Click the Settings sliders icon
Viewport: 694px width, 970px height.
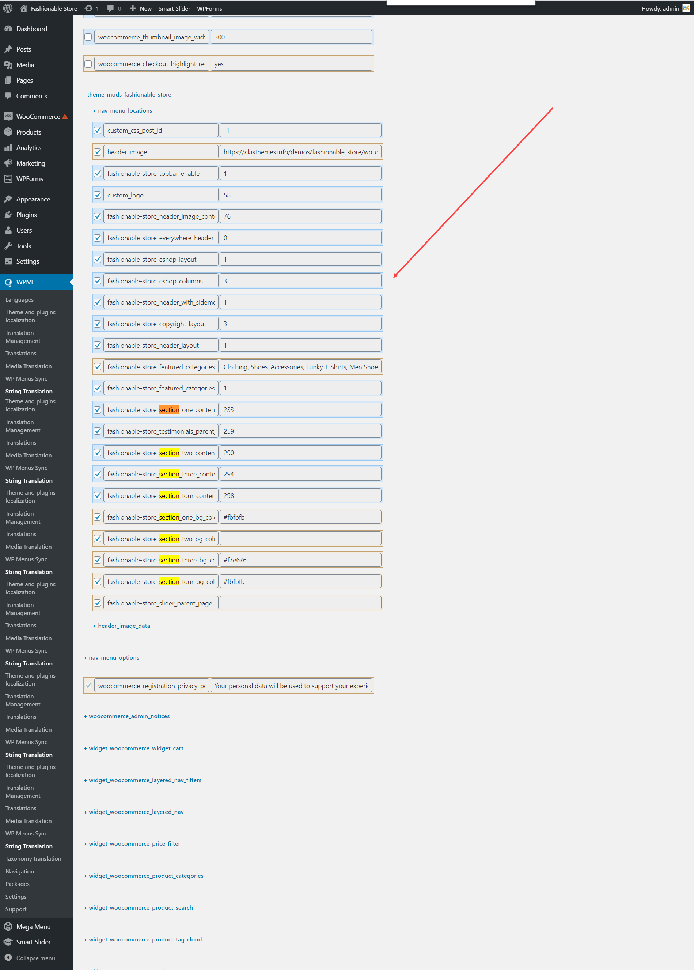8,261
